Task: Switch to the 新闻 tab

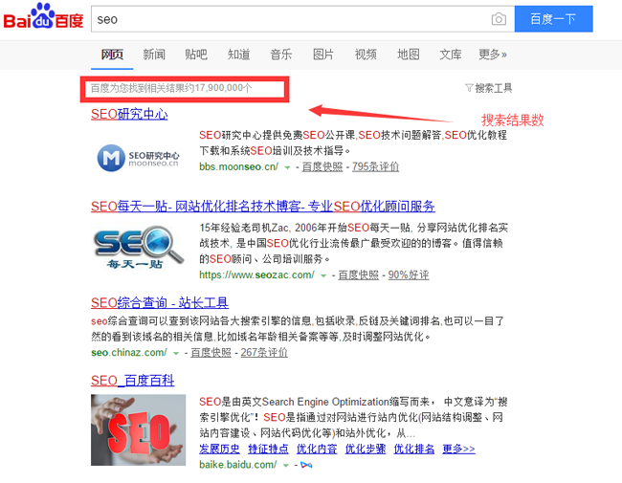Action: coord(154,55)
